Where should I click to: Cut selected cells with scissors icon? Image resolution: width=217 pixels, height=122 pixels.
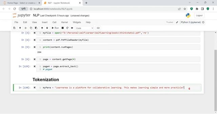26,28
